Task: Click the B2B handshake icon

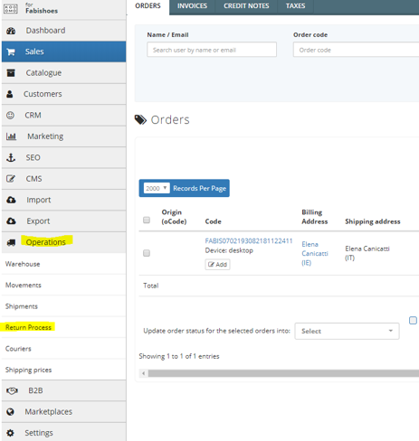Action: (x=12, y=390)
